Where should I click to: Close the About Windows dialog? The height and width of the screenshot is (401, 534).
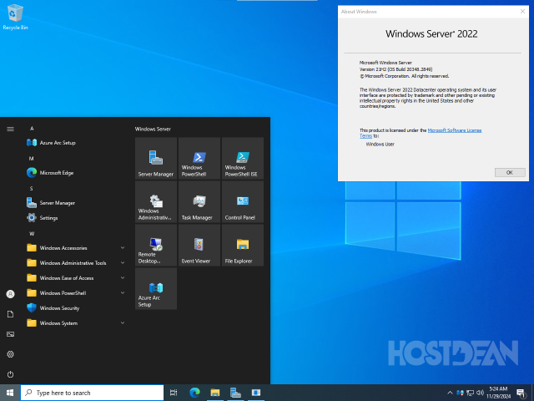(x=522, y=11)
